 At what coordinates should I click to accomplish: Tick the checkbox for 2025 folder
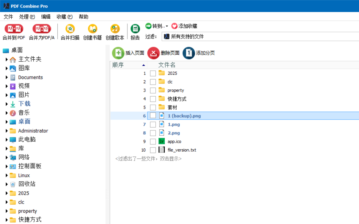pyautogui.click(x=153, y=73)
